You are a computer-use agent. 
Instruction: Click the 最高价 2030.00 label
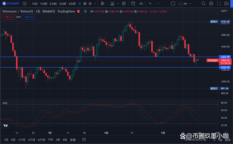[x=220, y=22]
